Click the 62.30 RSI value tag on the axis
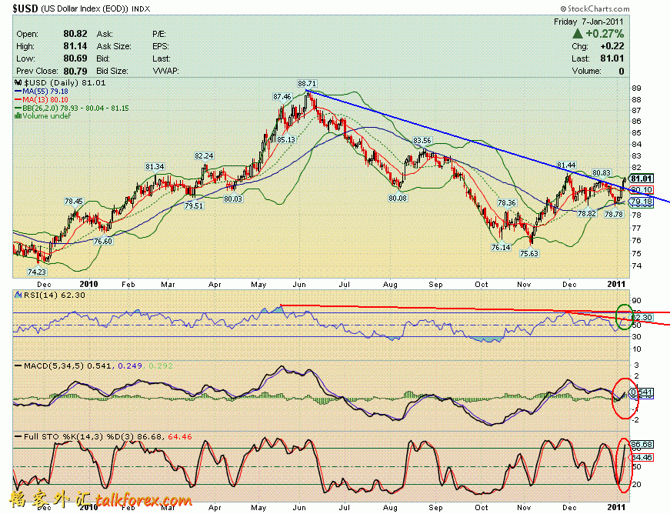Image resolution: width=670 pixels, height=514 pixels. tap(642, 318)
